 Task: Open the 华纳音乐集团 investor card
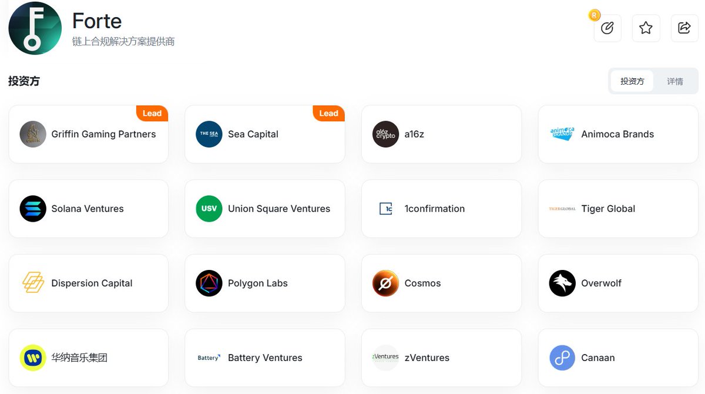89,358
